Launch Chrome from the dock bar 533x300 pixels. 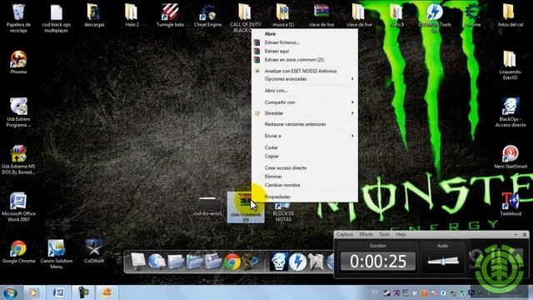point(232,262)
